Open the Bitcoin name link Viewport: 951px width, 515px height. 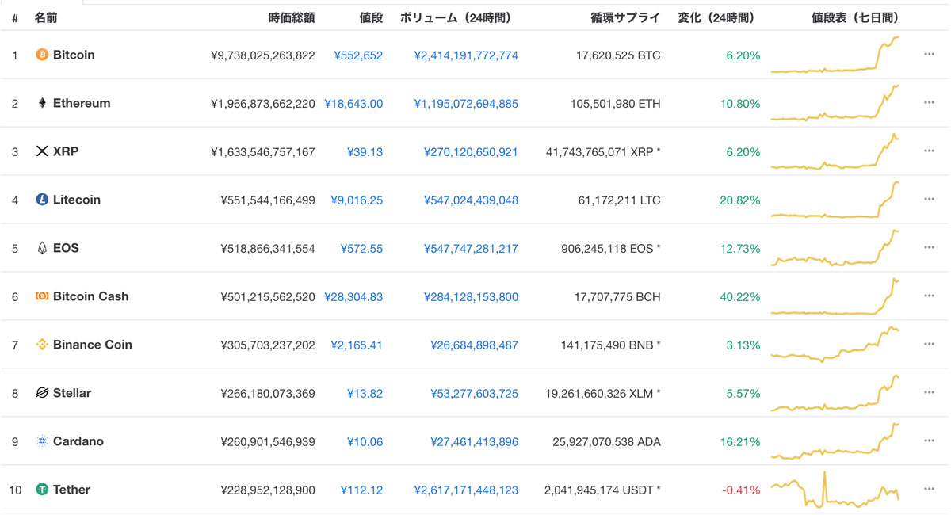(74, 55)
